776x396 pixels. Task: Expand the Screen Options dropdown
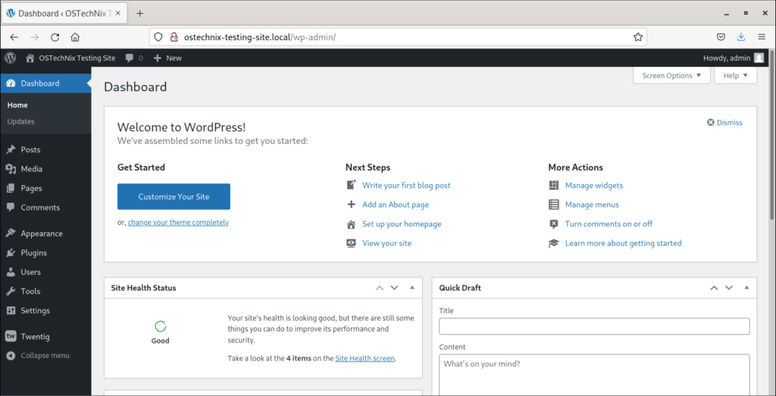point(671,76)
